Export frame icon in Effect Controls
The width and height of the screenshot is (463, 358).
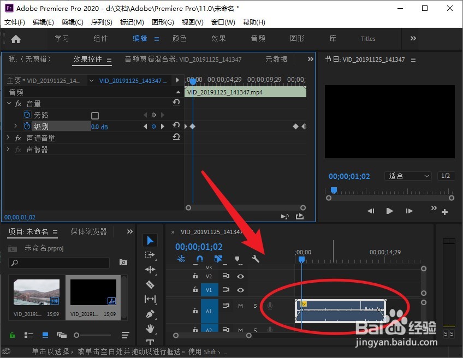300,217
